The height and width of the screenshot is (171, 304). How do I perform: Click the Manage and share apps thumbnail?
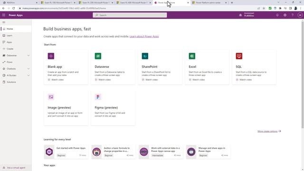pos(191,152)
